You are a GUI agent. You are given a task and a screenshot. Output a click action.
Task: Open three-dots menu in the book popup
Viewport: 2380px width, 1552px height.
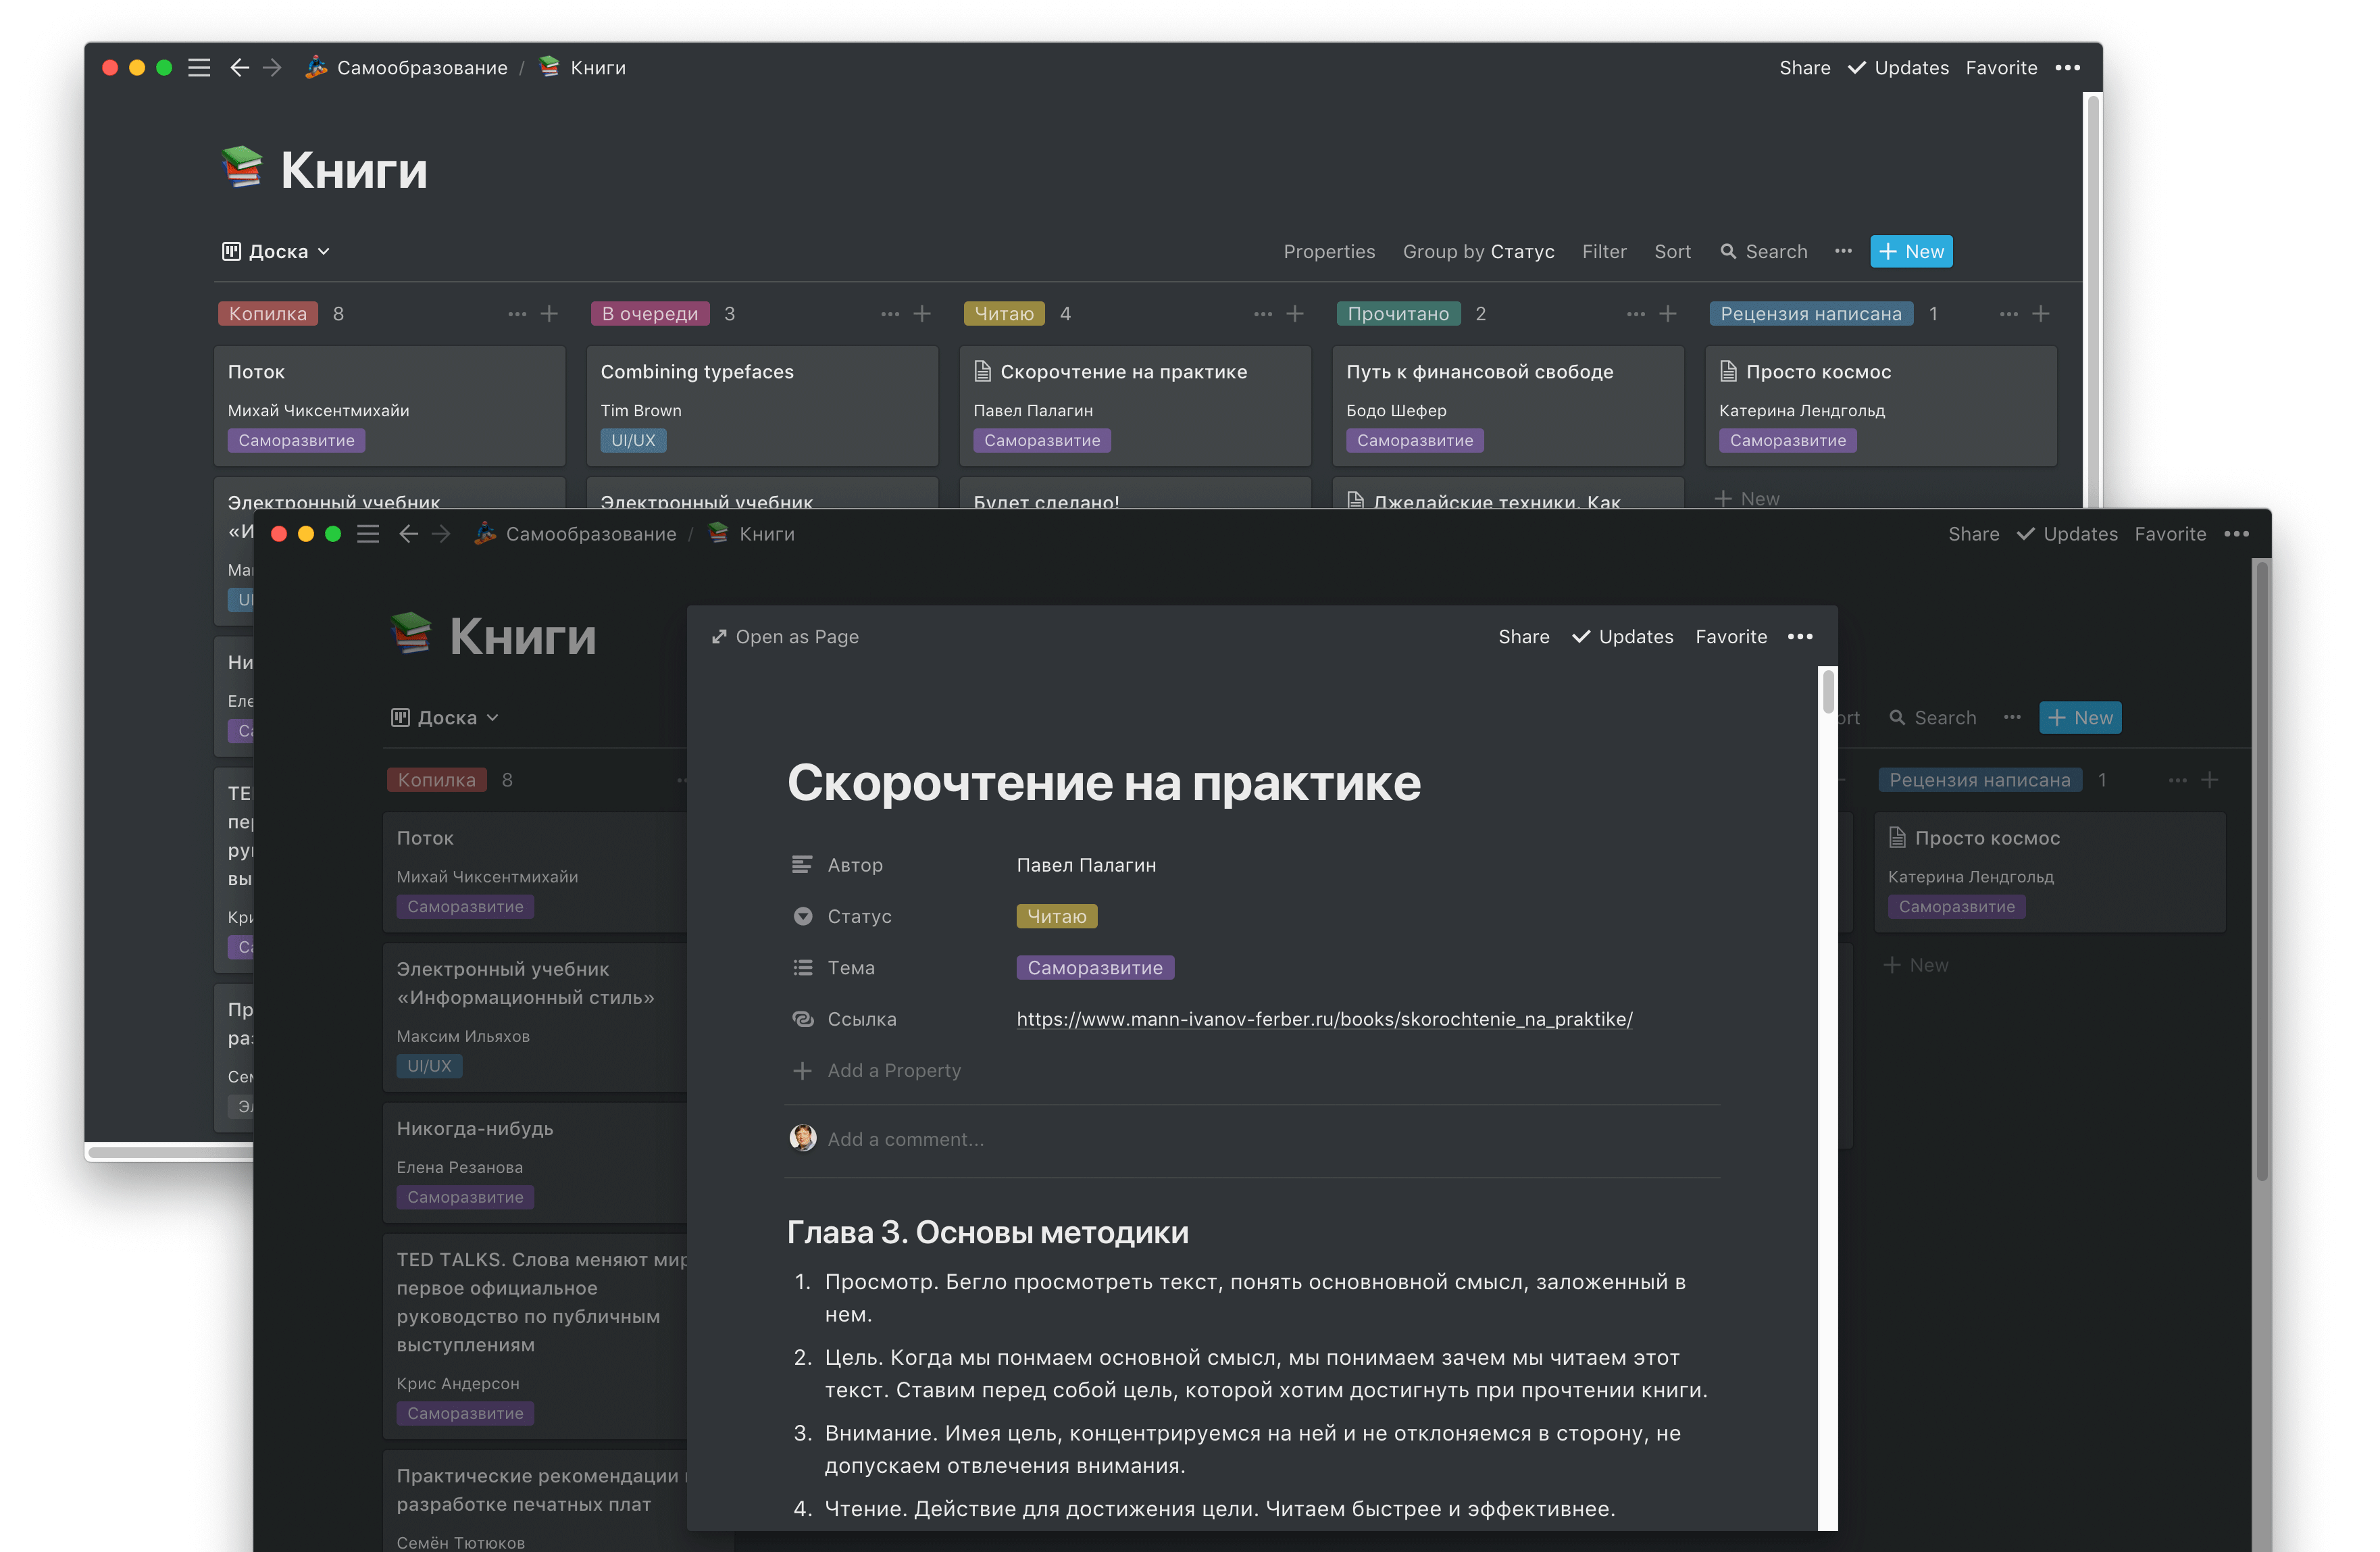1800,637
